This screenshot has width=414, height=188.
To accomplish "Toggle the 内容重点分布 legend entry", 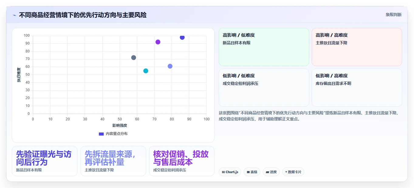I will point(113,134).
